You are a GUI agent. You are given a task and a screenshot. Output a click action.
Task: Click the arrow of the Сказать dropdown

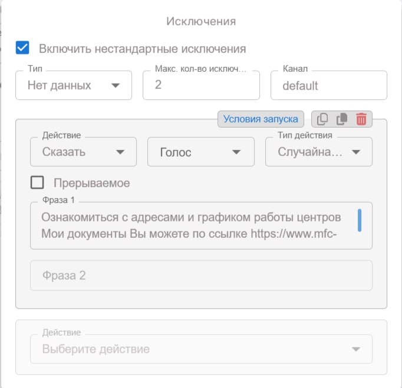(x=120, y=152)
